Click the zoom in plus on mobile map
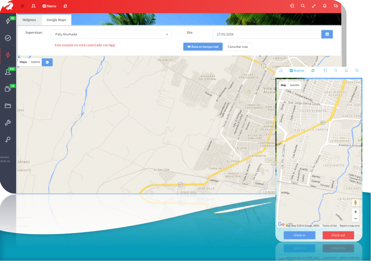371x261 pixels. 355,212
